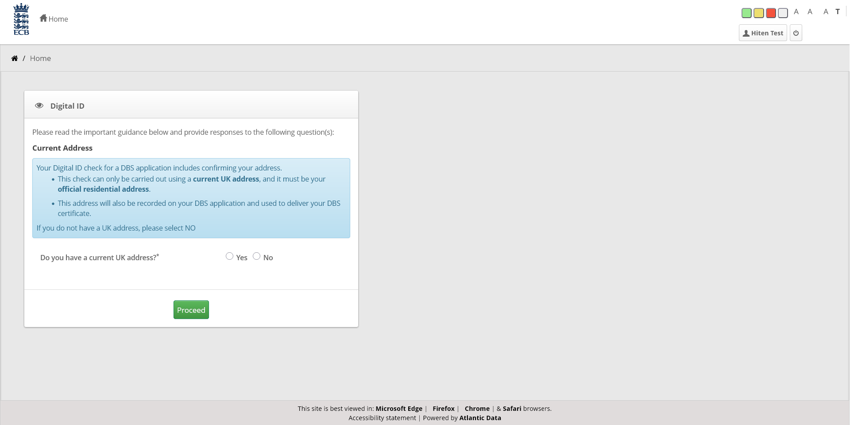Image resolution: width=850 pixels, height=425 pixels.
Task: Click the green Proceed button
Action: (191, 310)
